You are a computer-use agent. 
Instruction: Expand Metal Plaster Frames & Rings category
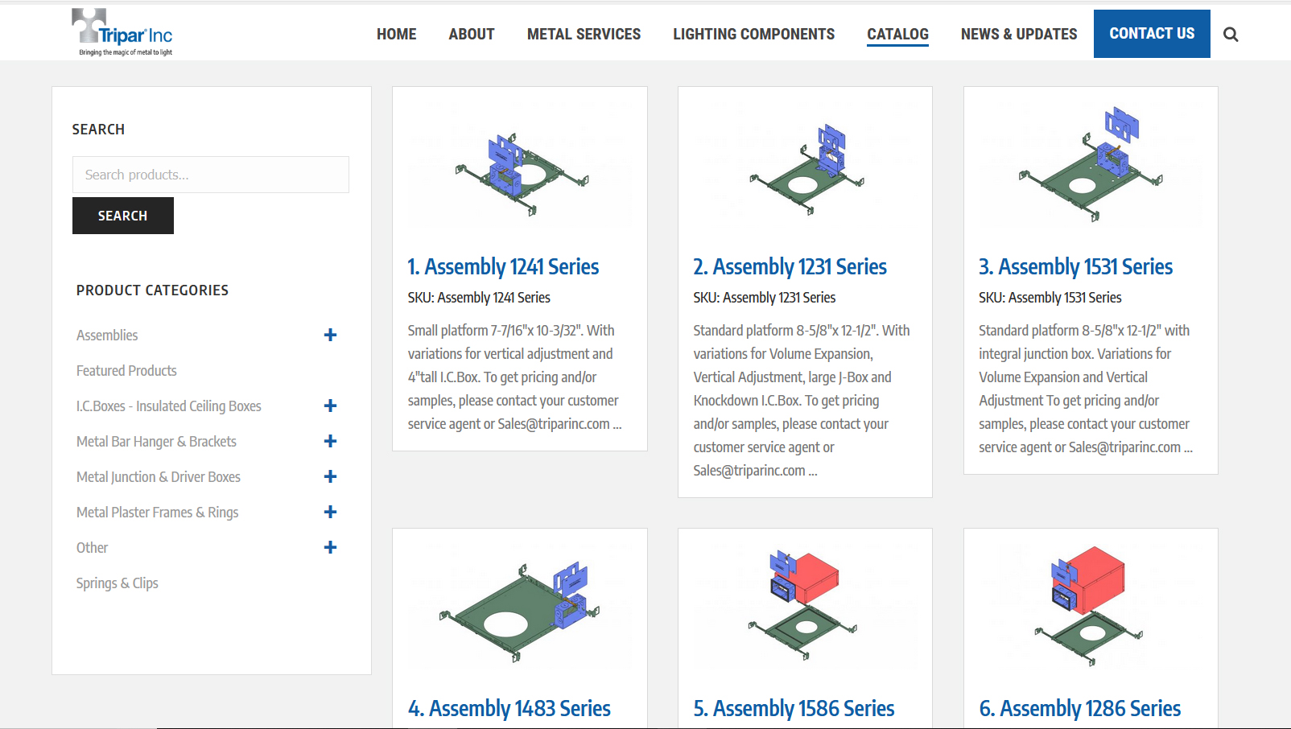(330, 512)
